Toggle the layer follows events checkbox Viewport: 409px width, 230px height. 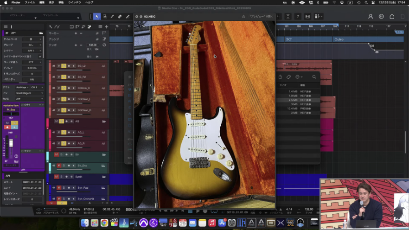pyautogui.click(x=40, y=56)
